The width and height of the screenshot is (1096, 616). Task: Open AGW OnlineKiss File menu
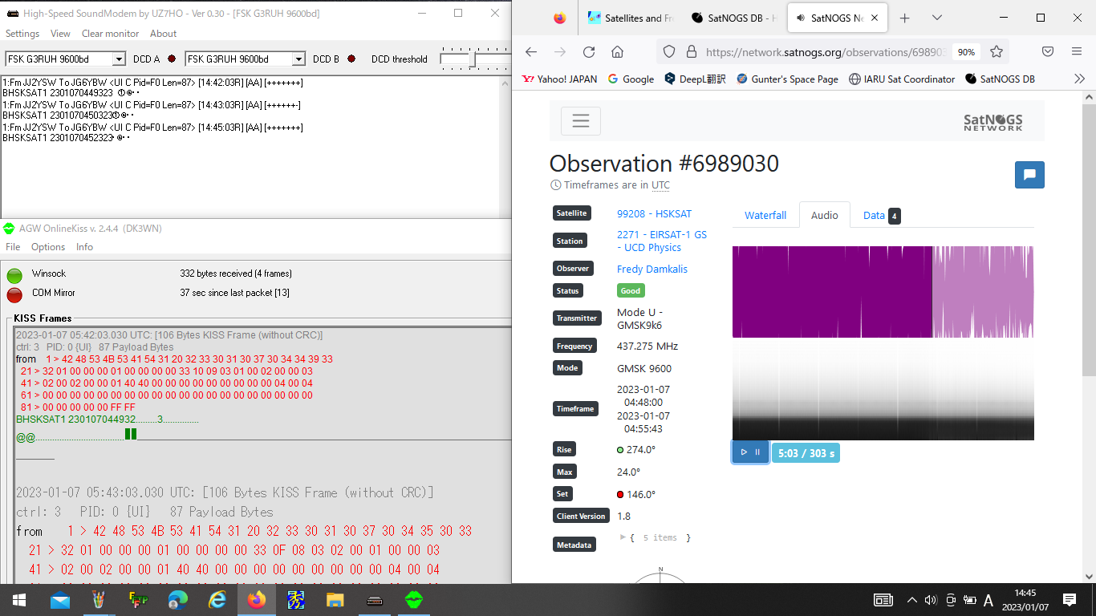pyautogui.click(x=13, y=247)
